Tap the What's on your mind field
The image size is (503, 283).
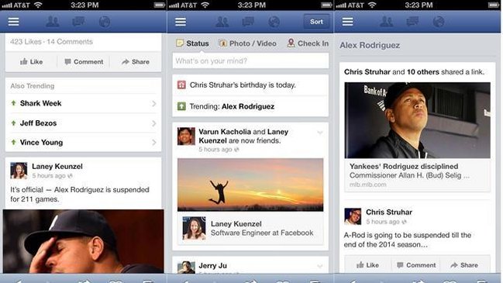[250, 61]
